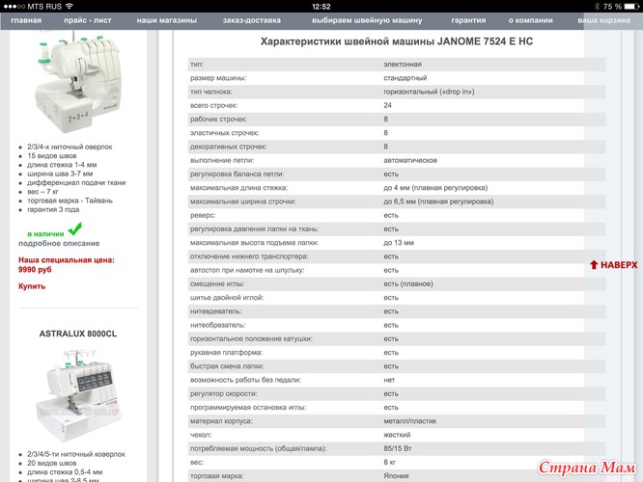Tap the 12:52 clock in status bar
Image resolution: width=643 pixels, height=482 pixels.
(321, 7)
